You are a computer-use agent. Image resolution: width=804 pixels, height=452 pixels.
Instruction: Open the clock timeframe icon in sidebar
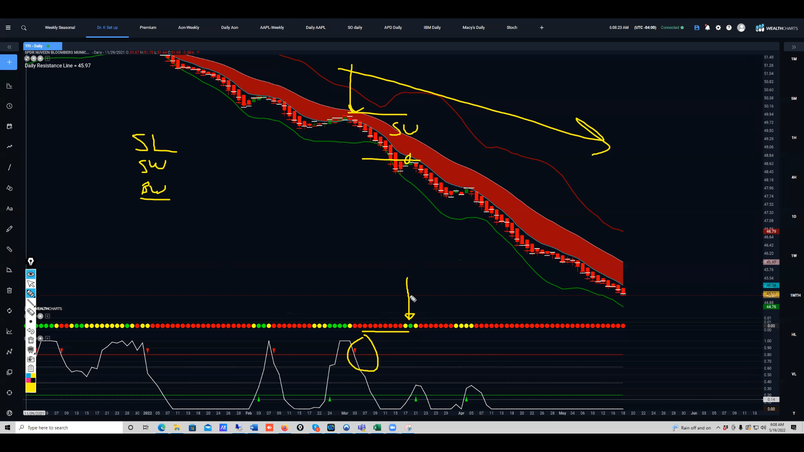[x=9, y=106]
